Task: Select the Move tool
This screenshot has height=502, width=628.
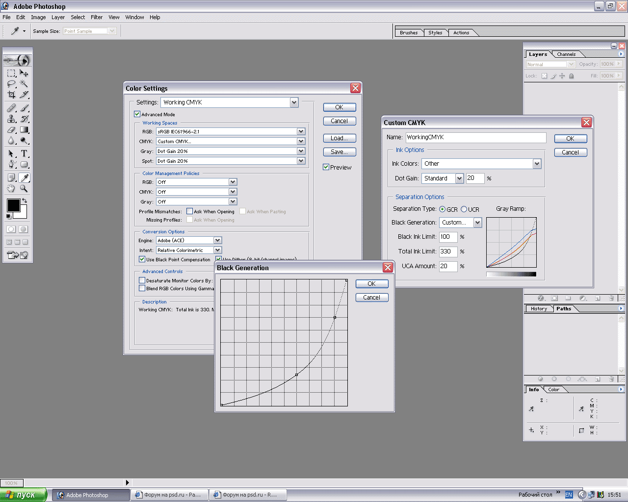Action: [24, 73]
